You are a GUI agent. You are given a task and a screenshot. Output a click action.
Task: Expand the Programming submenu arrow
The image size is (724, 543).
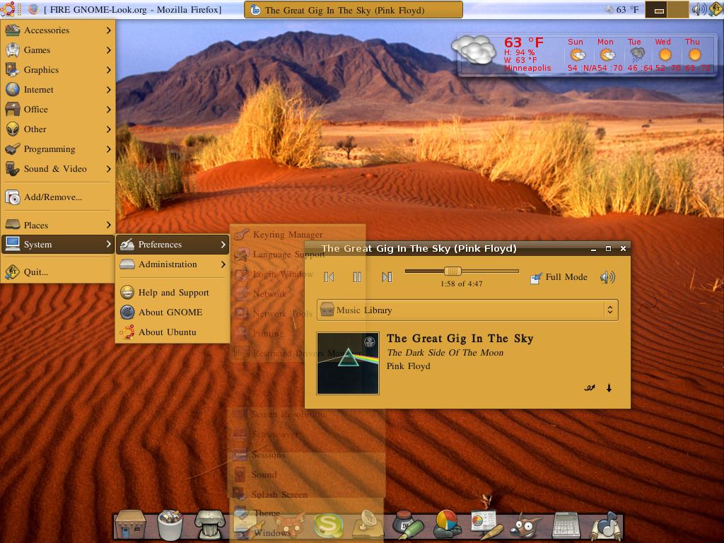(x=108, y=149)
